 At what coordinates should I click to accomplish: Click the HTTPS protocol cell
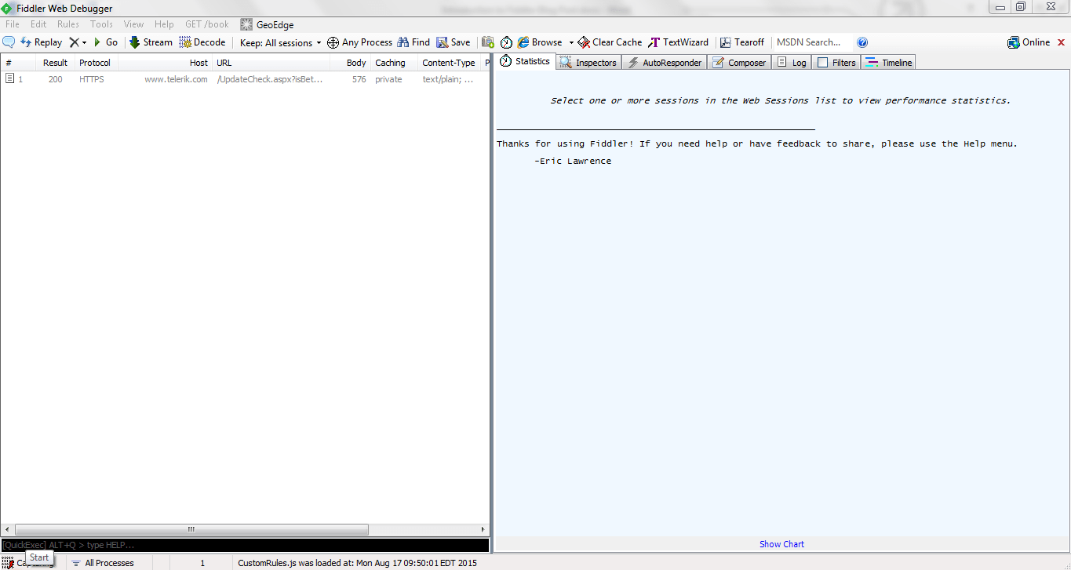(92, 79)
